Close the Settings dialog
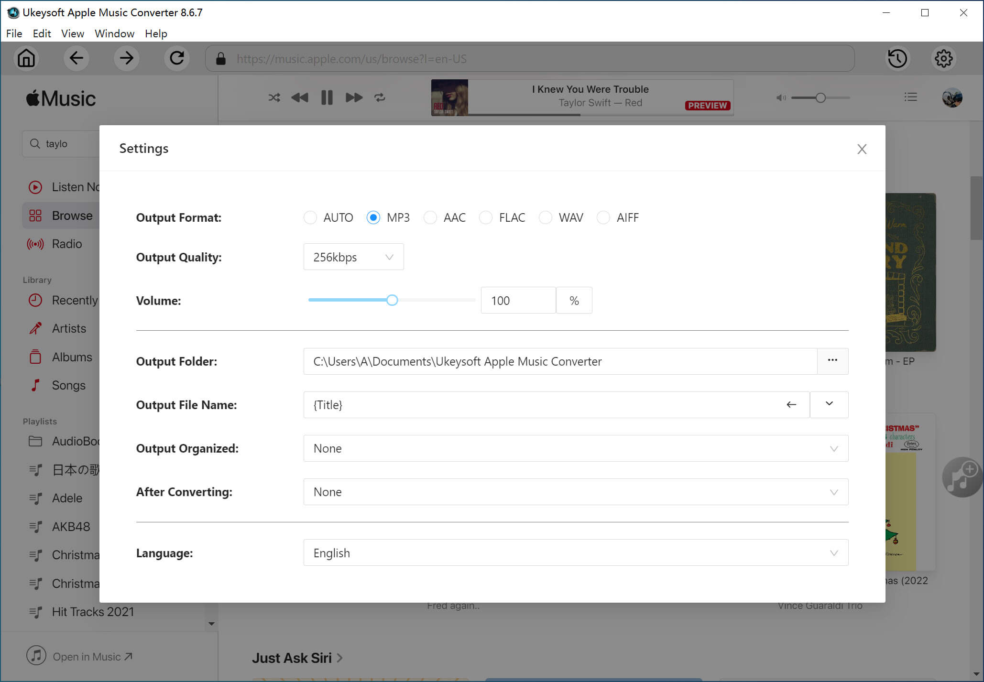 (x=862, y=149)
